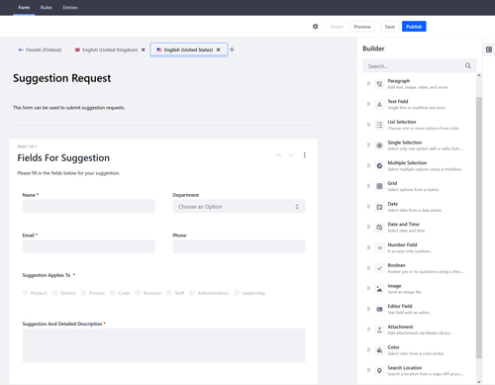Click the Search Location pin icon
The width and height of the screenshot is (495, 385).
tap(379, 370)
